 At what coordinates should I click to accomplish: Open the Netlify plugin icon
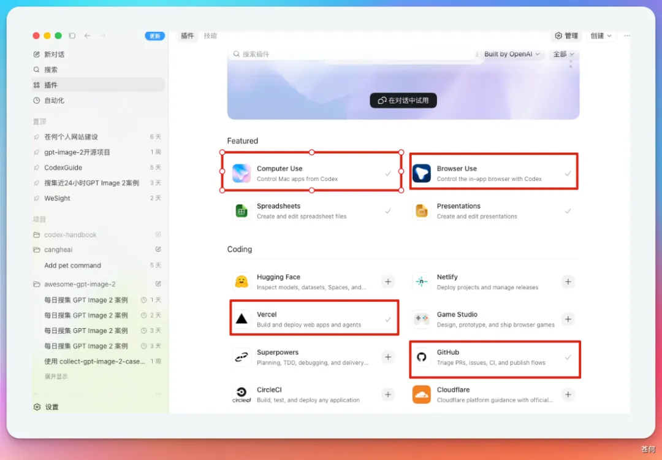pyautogui.click(x=421, y=282)
